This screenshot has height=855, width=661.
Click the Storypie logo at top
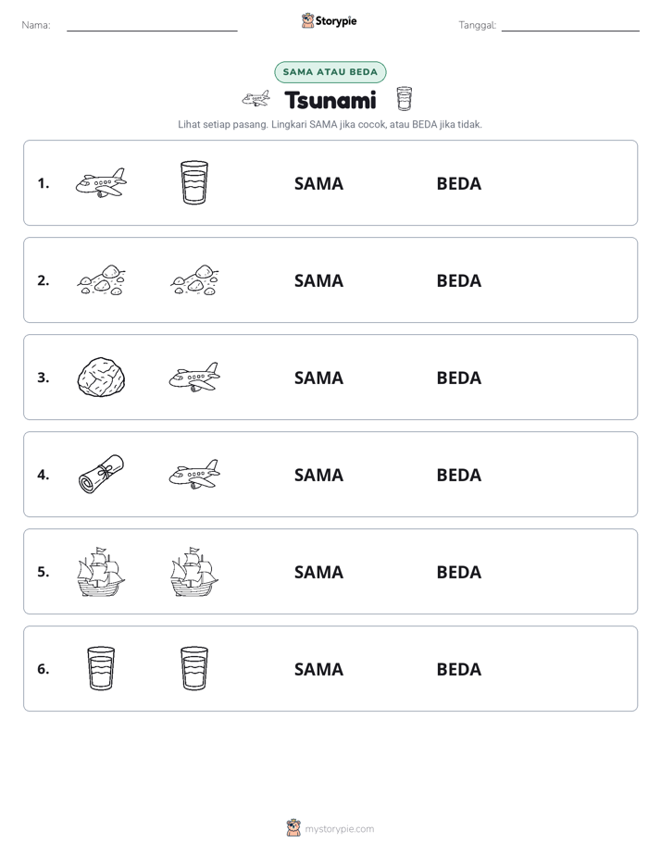[329, 20]
